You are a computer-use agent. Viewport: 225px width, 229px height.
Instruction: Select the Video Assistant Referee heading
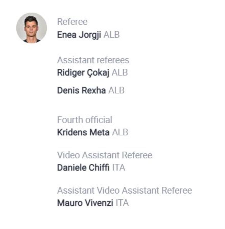(x=104, y=155)
